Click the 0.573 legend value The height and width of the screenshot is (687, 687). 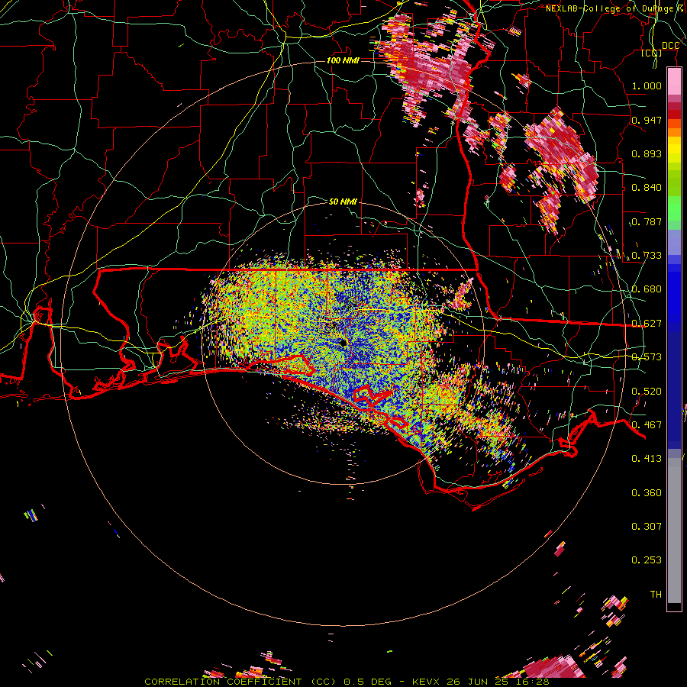click(647, 357)
